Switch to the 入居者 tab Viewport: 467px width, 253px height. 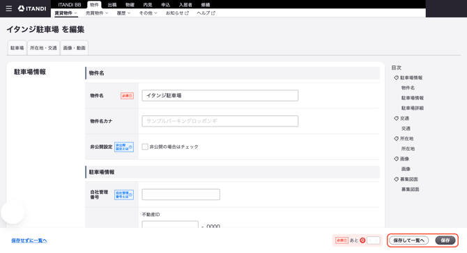185,5
